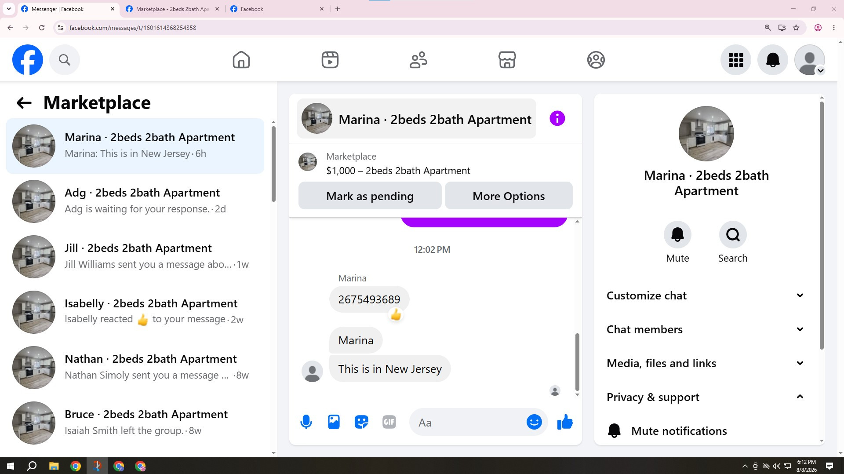Screen dimensions: 844x474
Task: Collapse the Privacy & support section
Action: tap(706, 397)
